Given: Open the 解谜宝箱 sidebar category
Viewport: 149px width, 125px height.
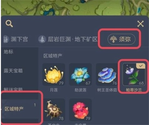Looking at the screenshot, I should coord(13,89).
